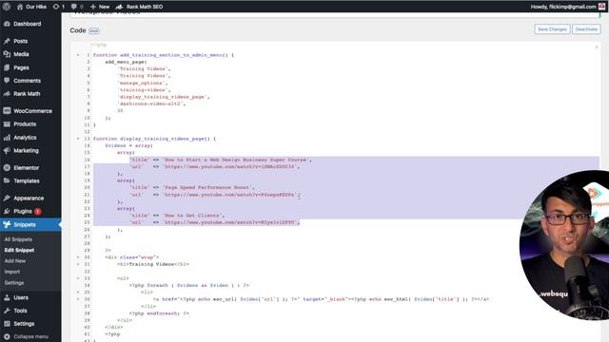Image resolution: width=609 pixels, height=342 pixels.
Task: Open Snippets Settings submenu
Action: [14, 283]
